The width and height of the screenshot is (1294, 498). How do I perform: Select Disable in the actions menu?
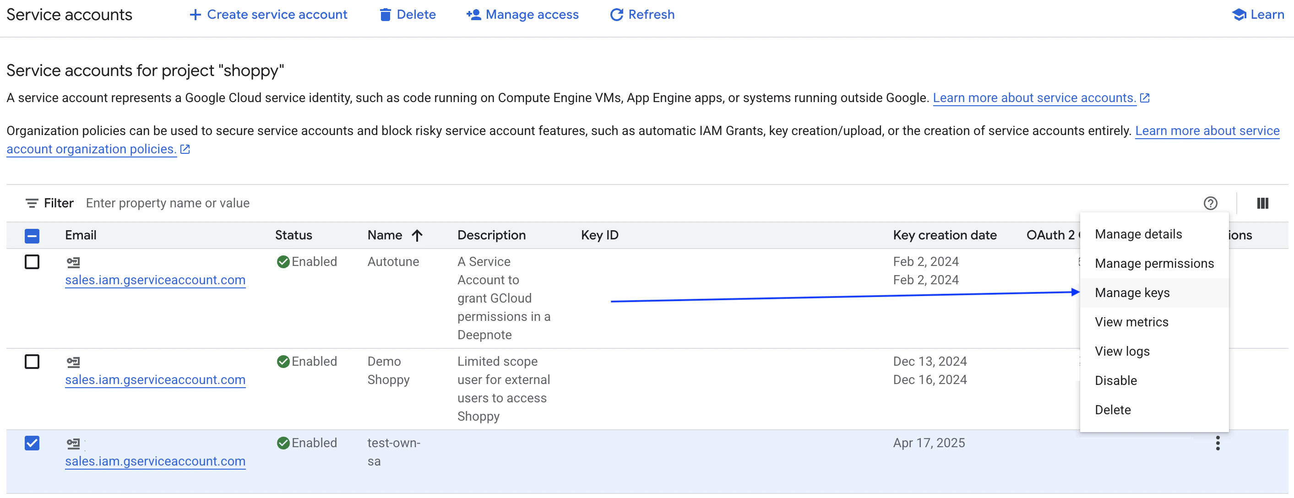(1115, 380)
